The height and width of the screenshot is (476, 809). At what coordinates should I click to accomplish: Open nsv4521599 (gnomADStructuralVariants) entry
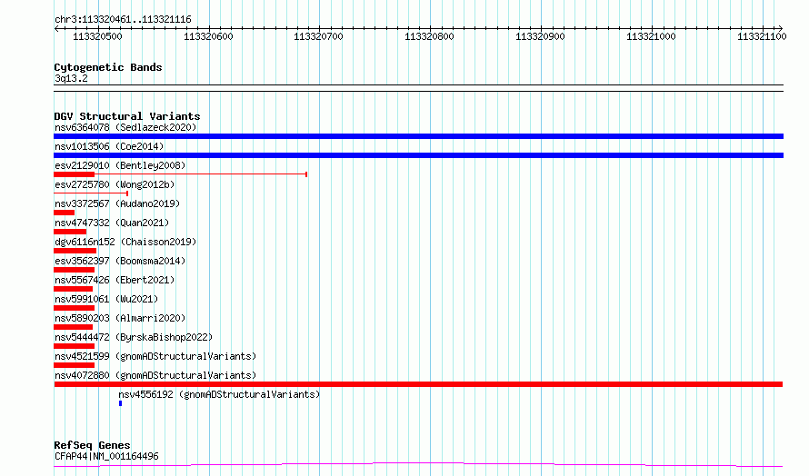pos(155,356)
